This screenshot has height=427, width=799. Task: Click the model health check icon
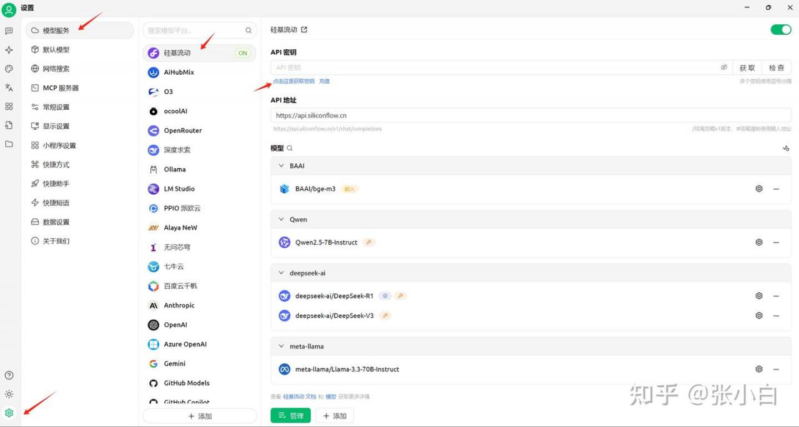786,148
